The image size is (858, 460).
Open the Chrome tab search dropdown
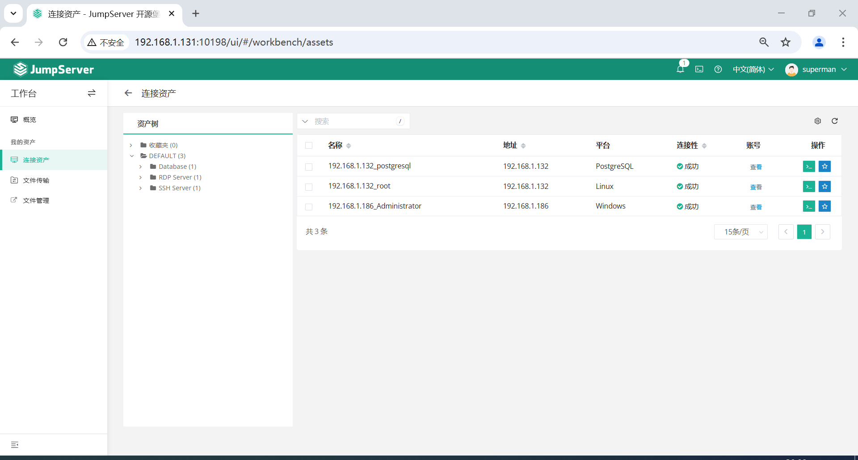tap(13, 13)
